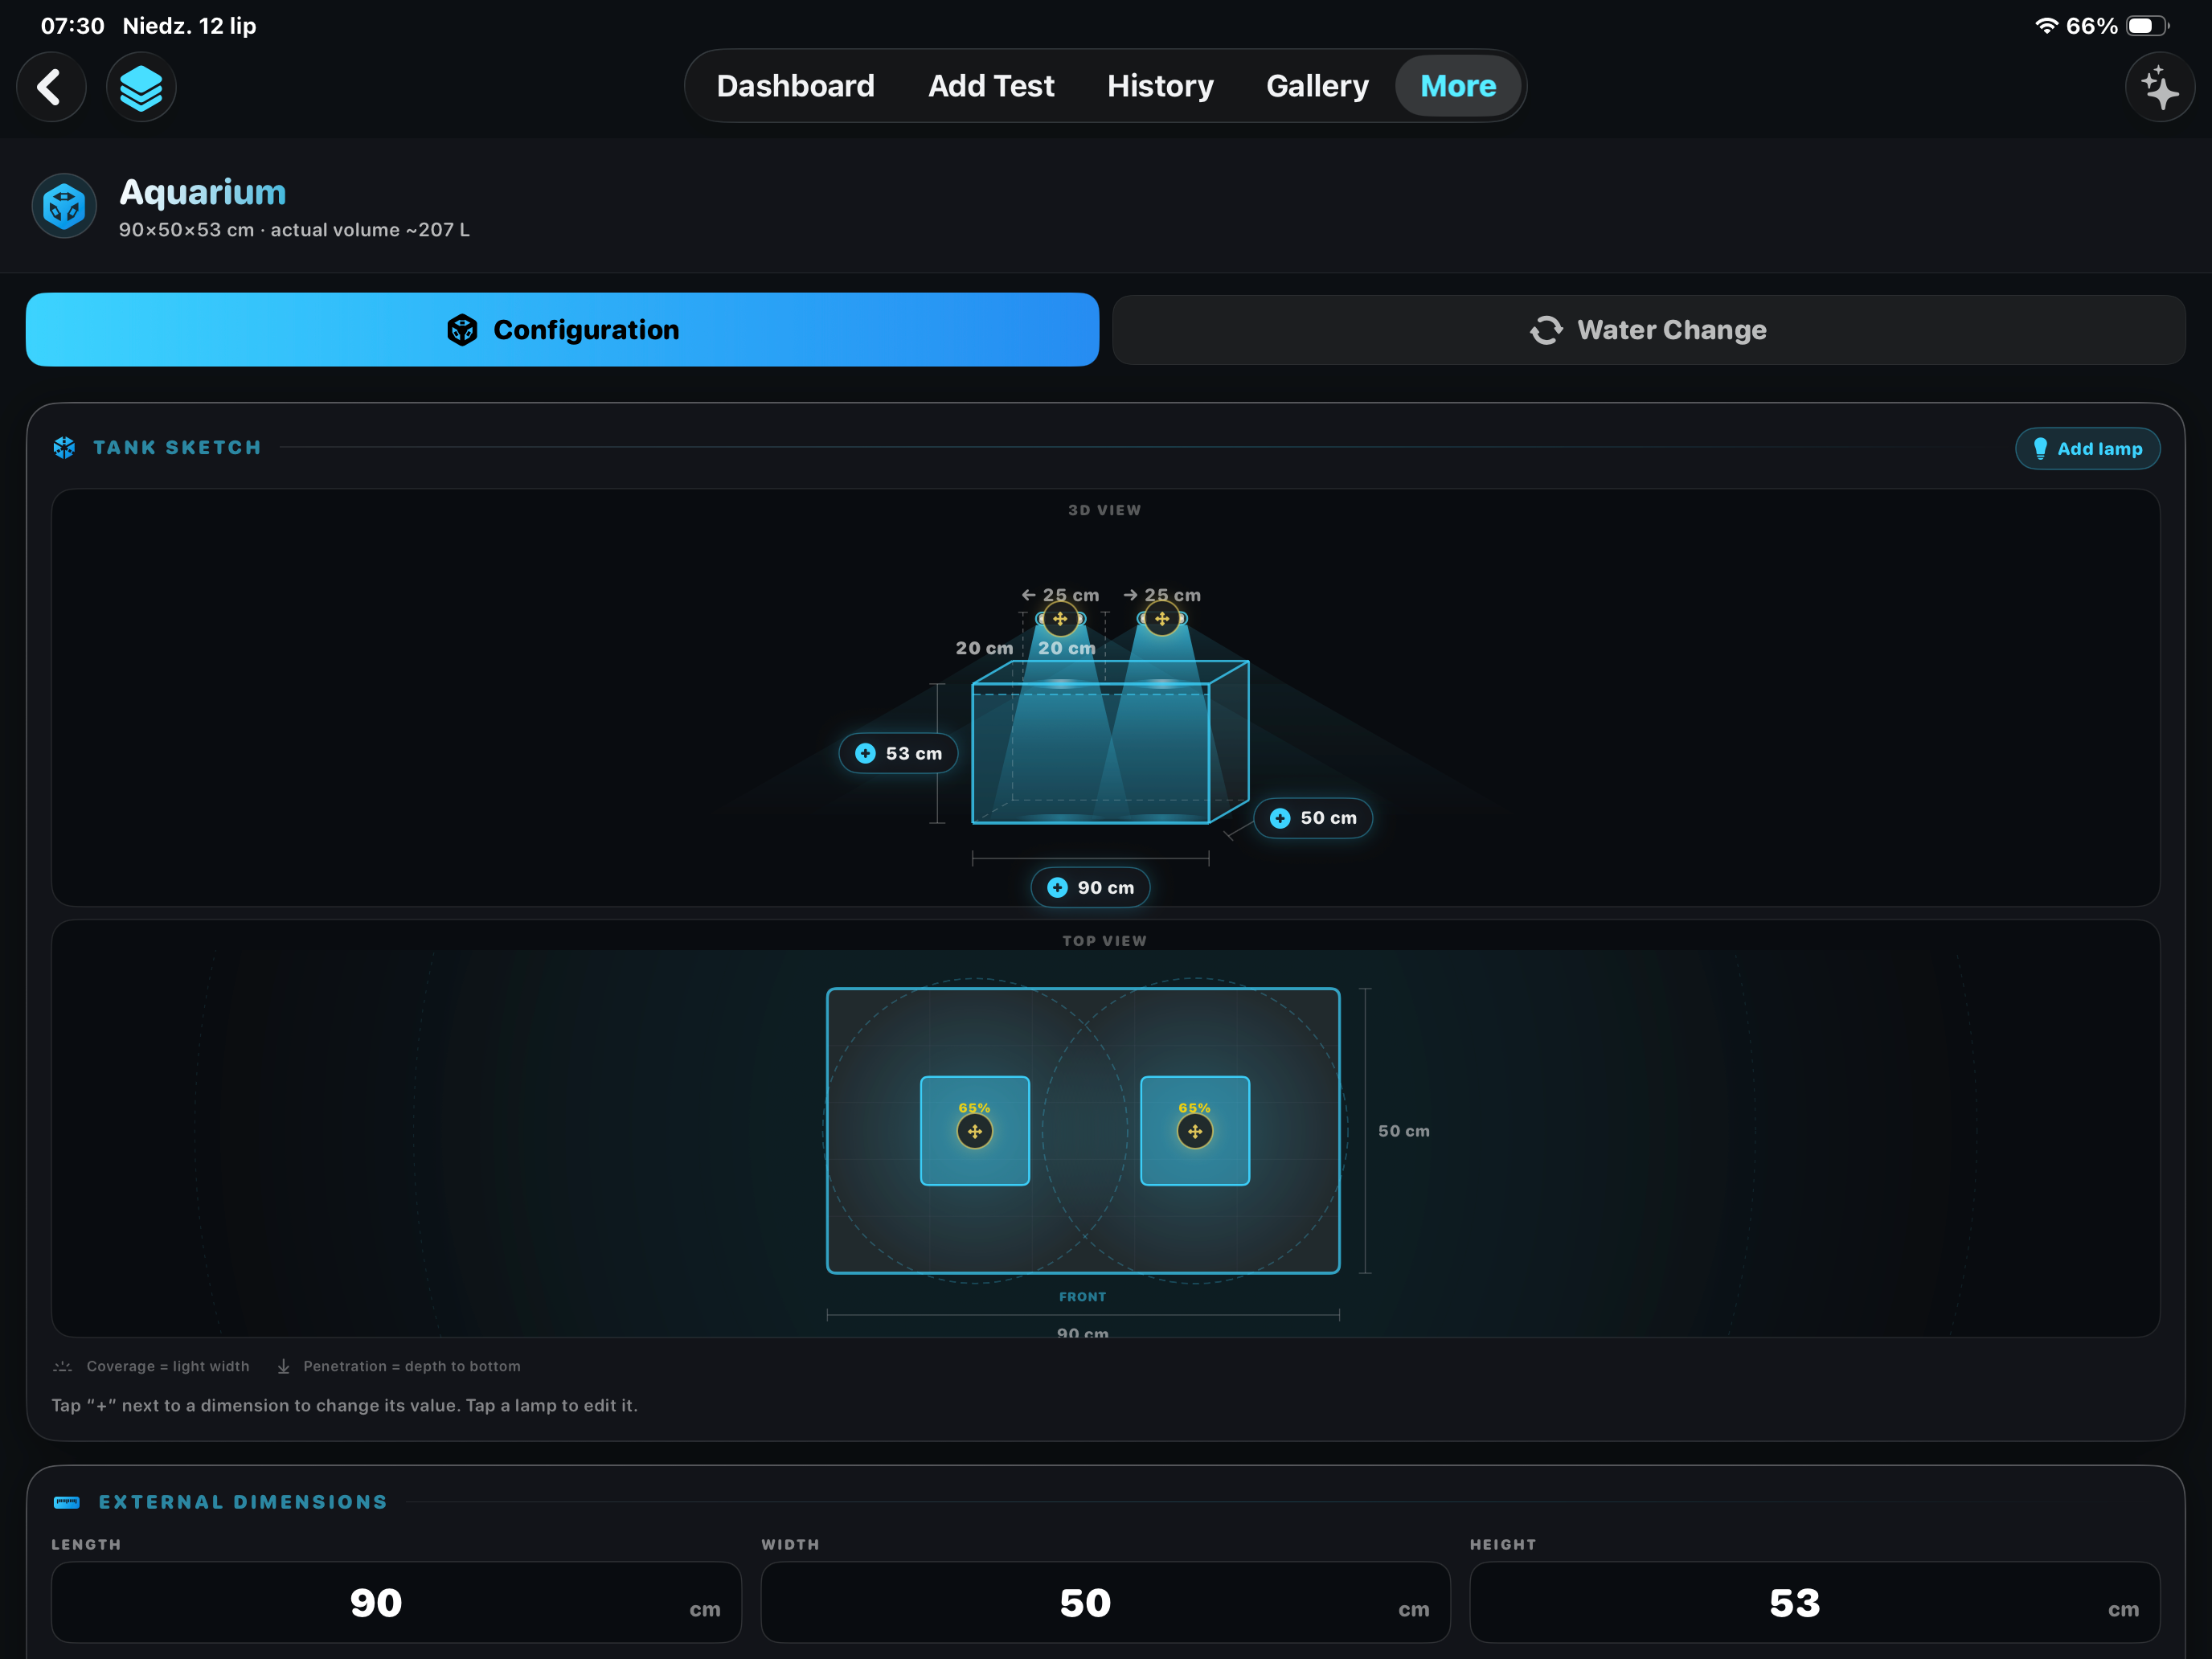
Task: Open the Dashboard tab
Action: (x=795, y=86)
